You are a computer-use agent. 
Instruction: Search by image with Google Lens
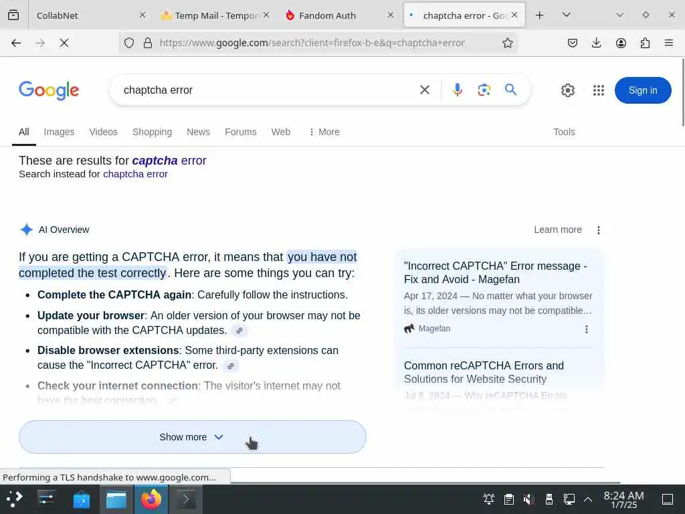click(484, 90)
